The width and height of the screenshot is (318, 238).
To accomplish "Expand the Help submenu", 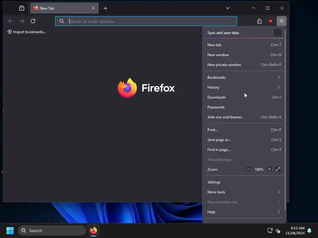I will pos(244,212).
